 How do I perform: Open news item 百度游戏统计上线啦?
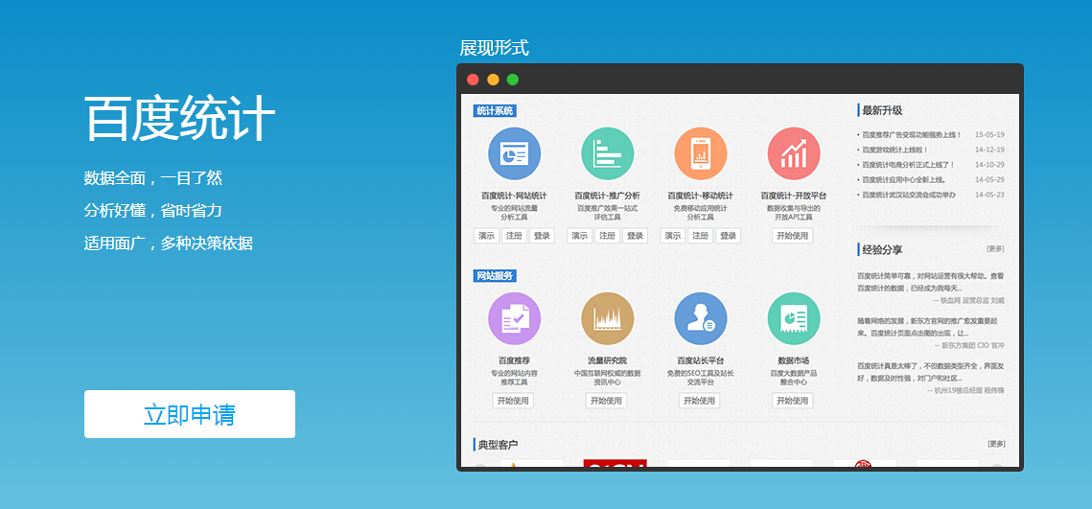click(896, 150)
